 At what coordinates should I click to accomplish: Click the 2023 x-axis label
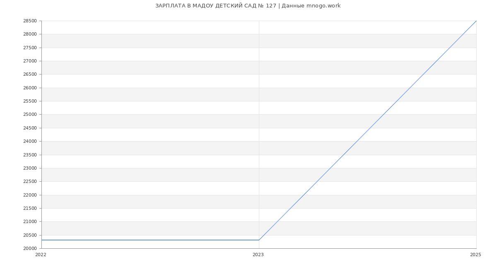coord(258,255)
